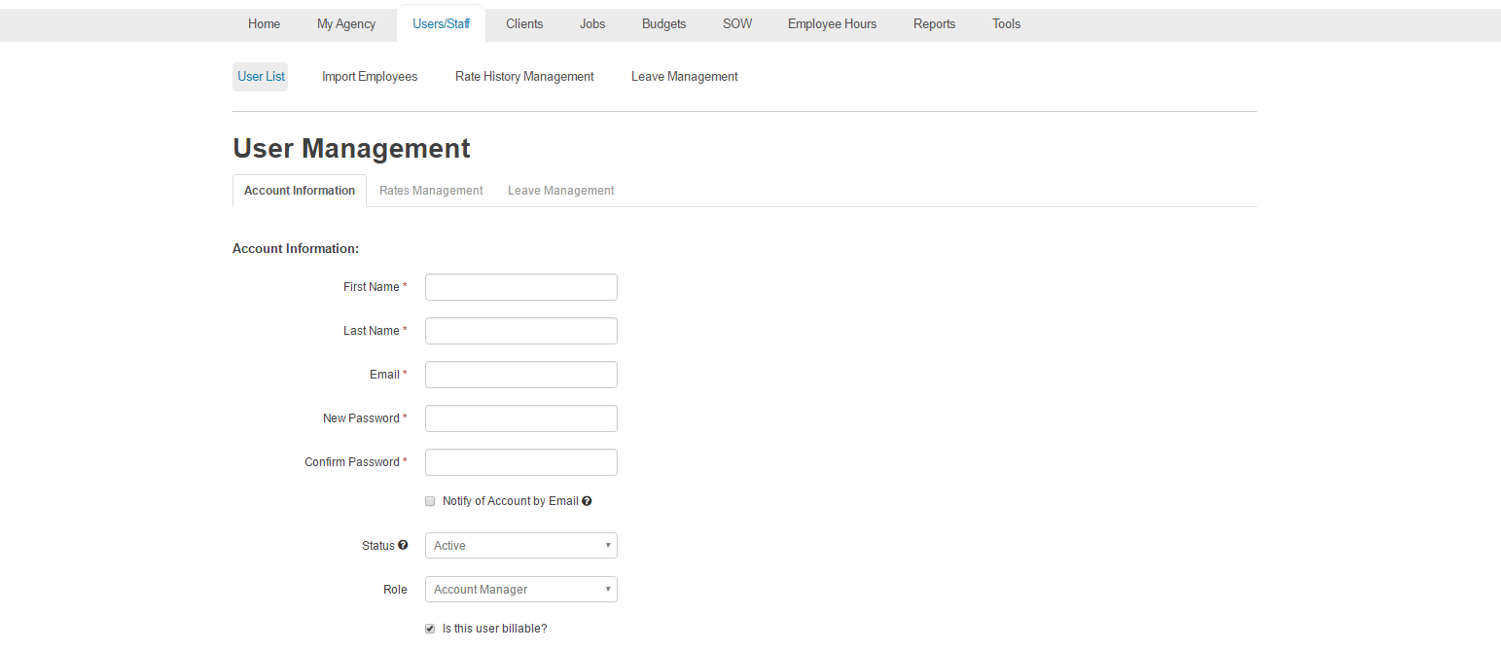Open Leave Management in the submenu bar

click(684, 76)
